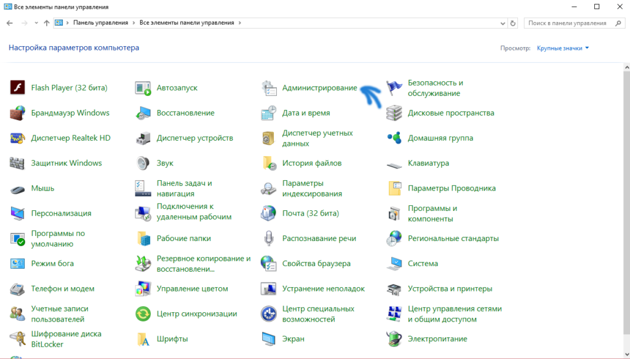Click the vertical scrollbar thumb

627,203
